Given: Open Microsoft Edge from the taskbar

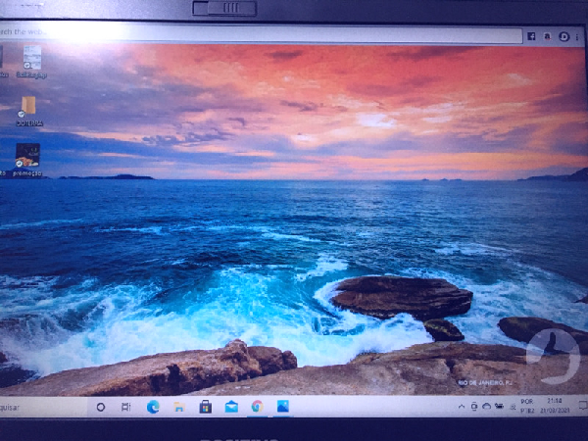Looking at the screenshot, I should tap(153, 406).
